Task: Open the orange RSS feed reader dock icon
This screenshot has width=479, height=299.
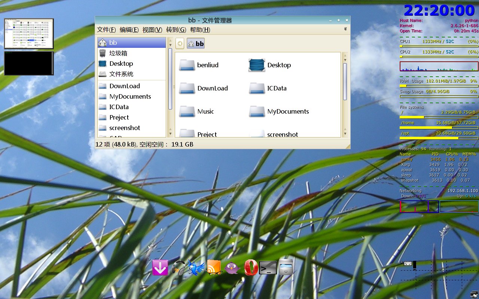Action: tap(214, 268)
